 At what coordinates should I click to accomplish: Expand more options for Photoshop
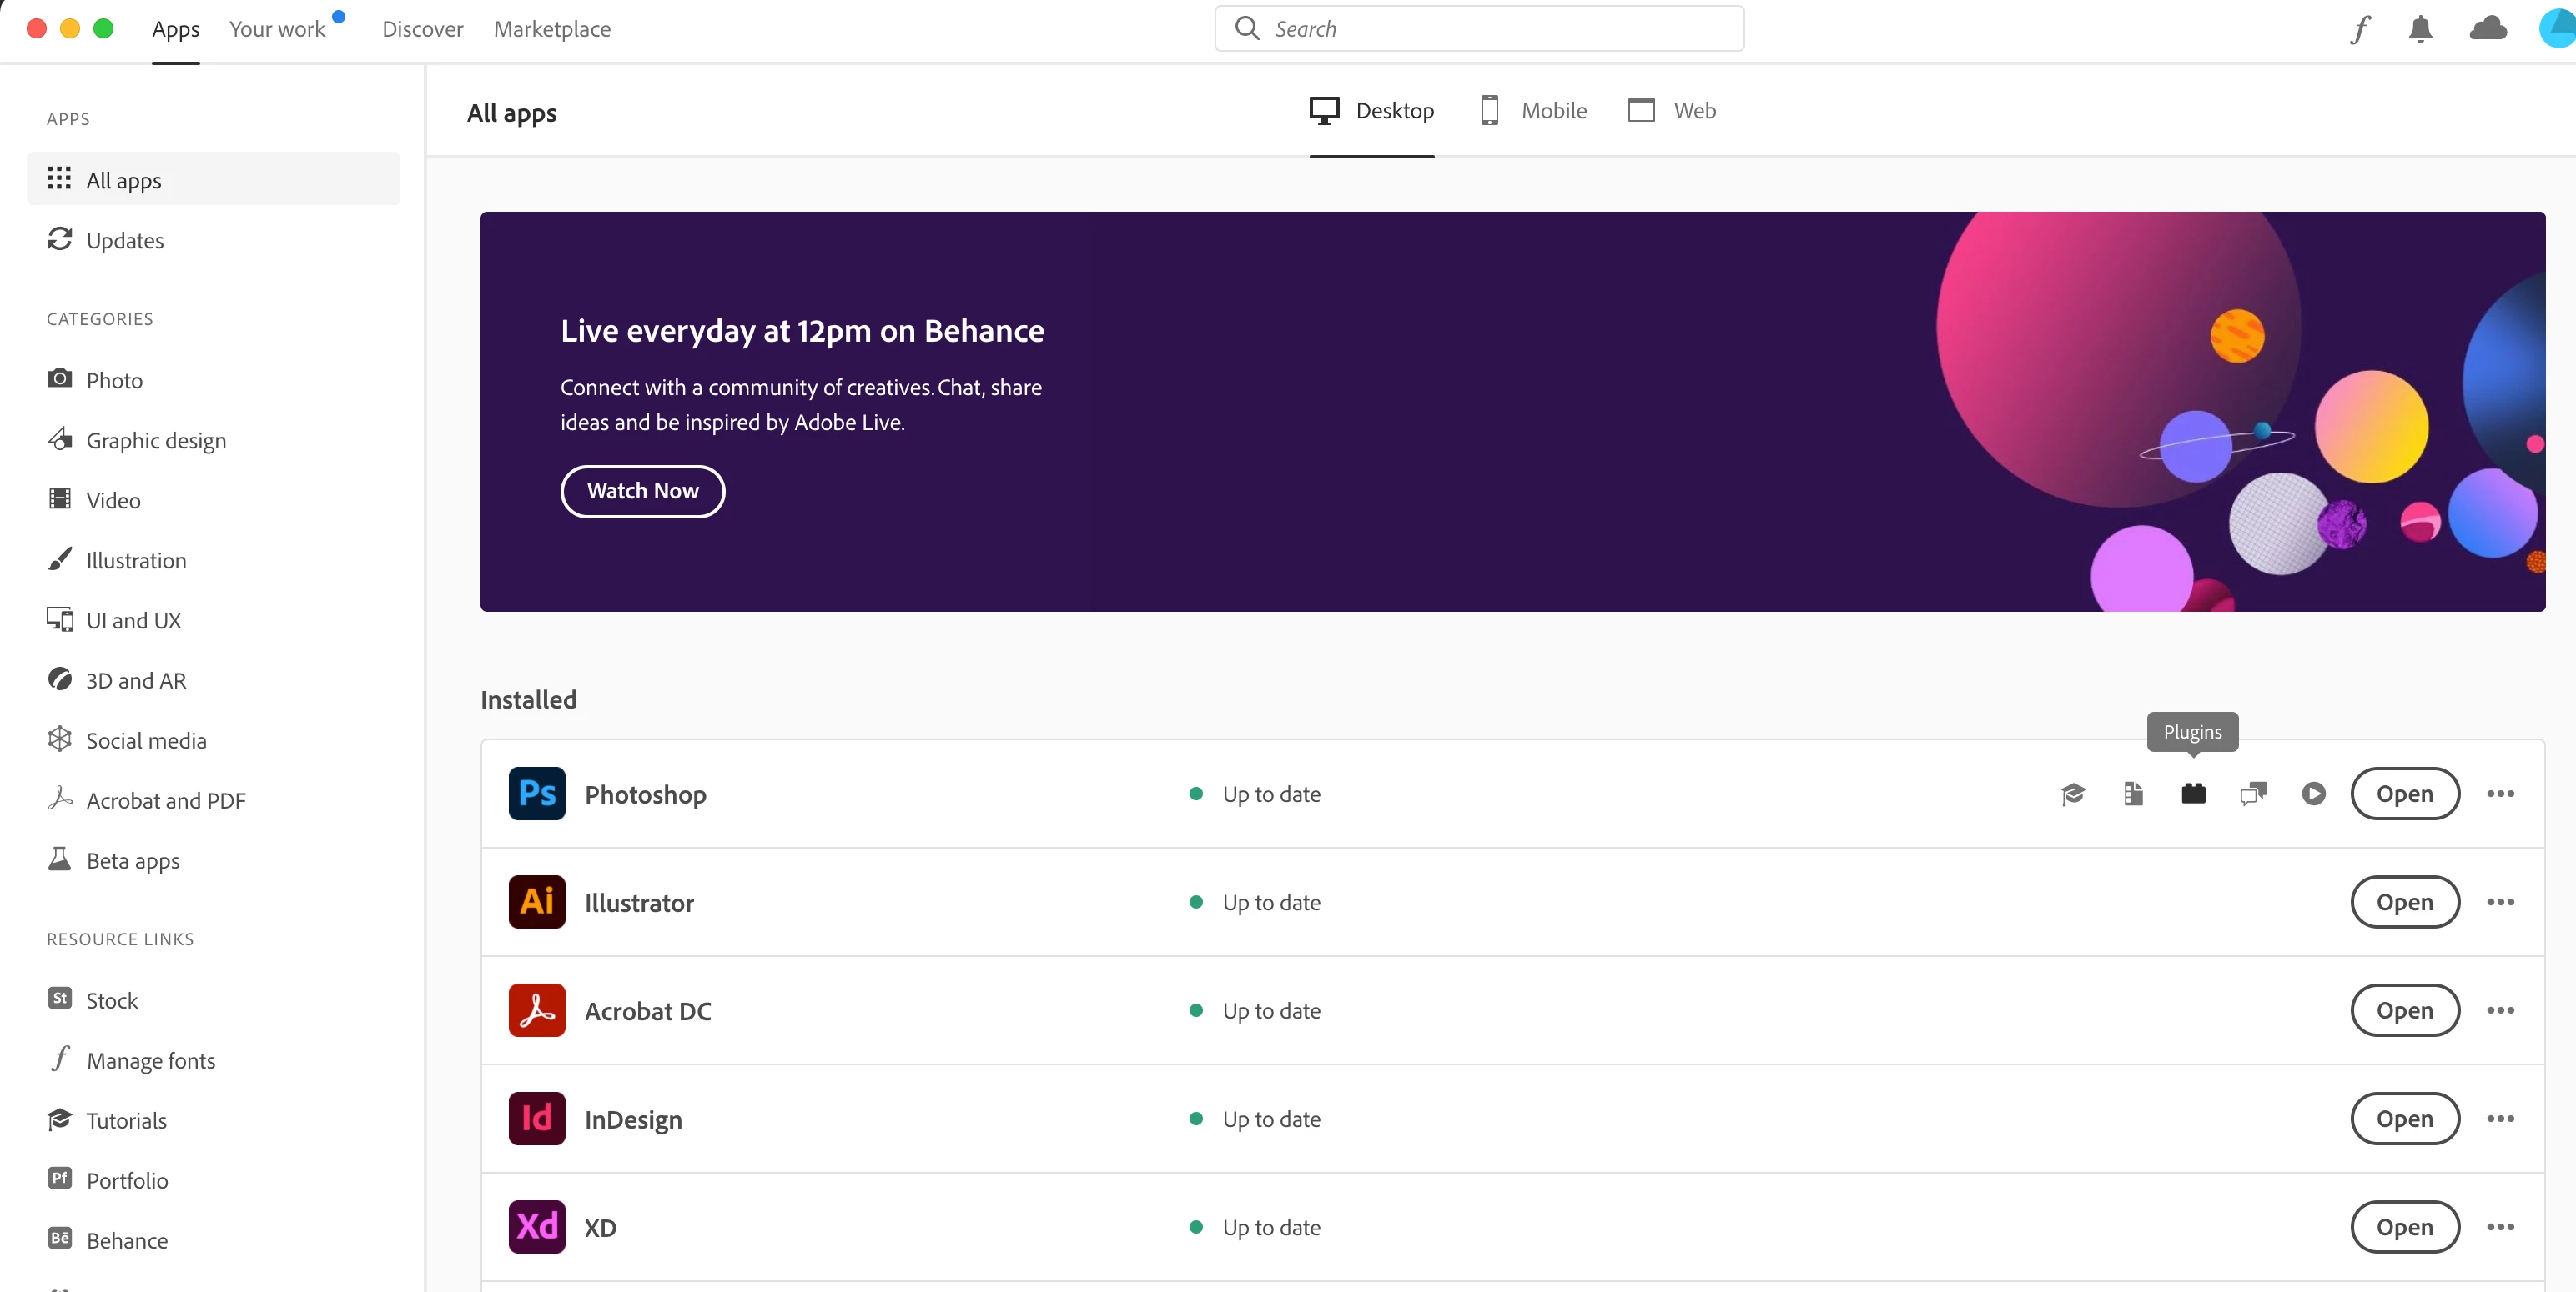tap(2499, 794)
